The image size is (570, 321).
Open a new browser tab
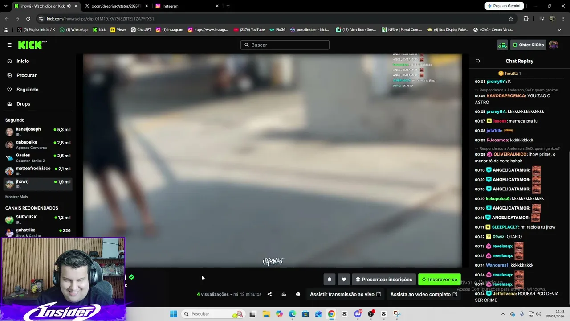[x=228, y=6]
